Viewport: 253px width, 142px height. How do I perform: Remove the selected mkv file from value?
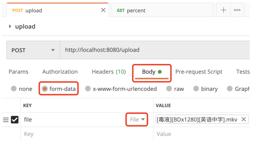[244, 119]
